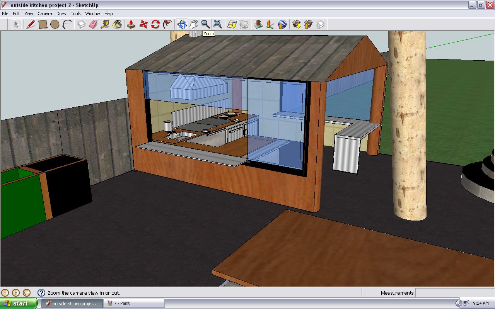This screenshot has width=495, height=309.
Task: Click the 9:24 AM taskbar clock
Action: (x=481, y=303)
